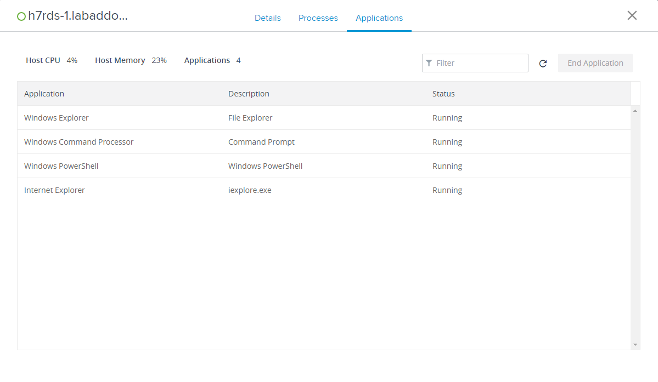
Task: Highlight the Windows PowerShell application row
Action: pyautogui.click(x=61, y=166)
